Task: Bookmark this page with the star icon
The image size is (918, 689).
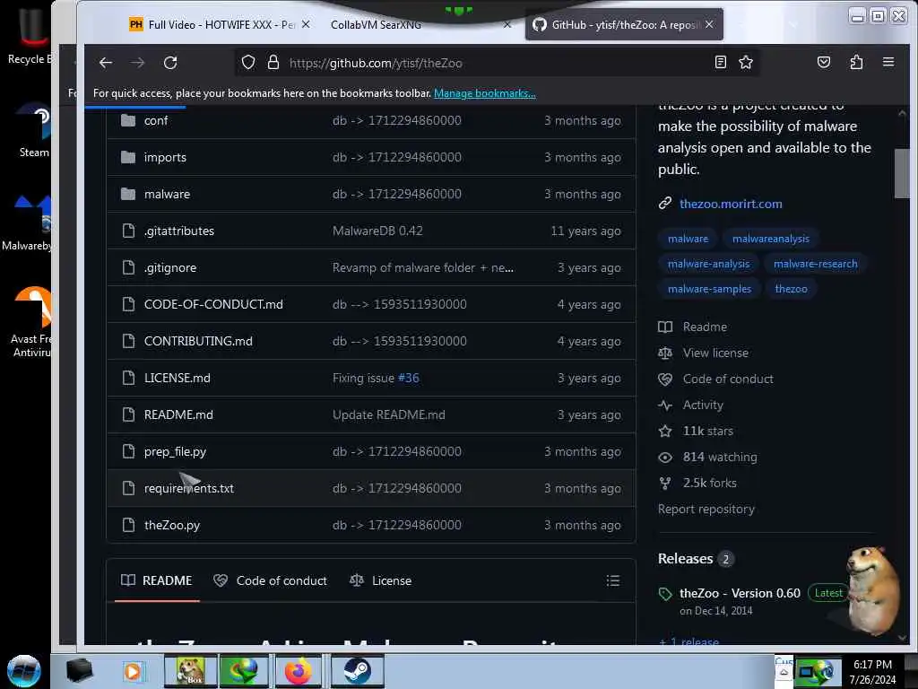Action: click(745, 62)
